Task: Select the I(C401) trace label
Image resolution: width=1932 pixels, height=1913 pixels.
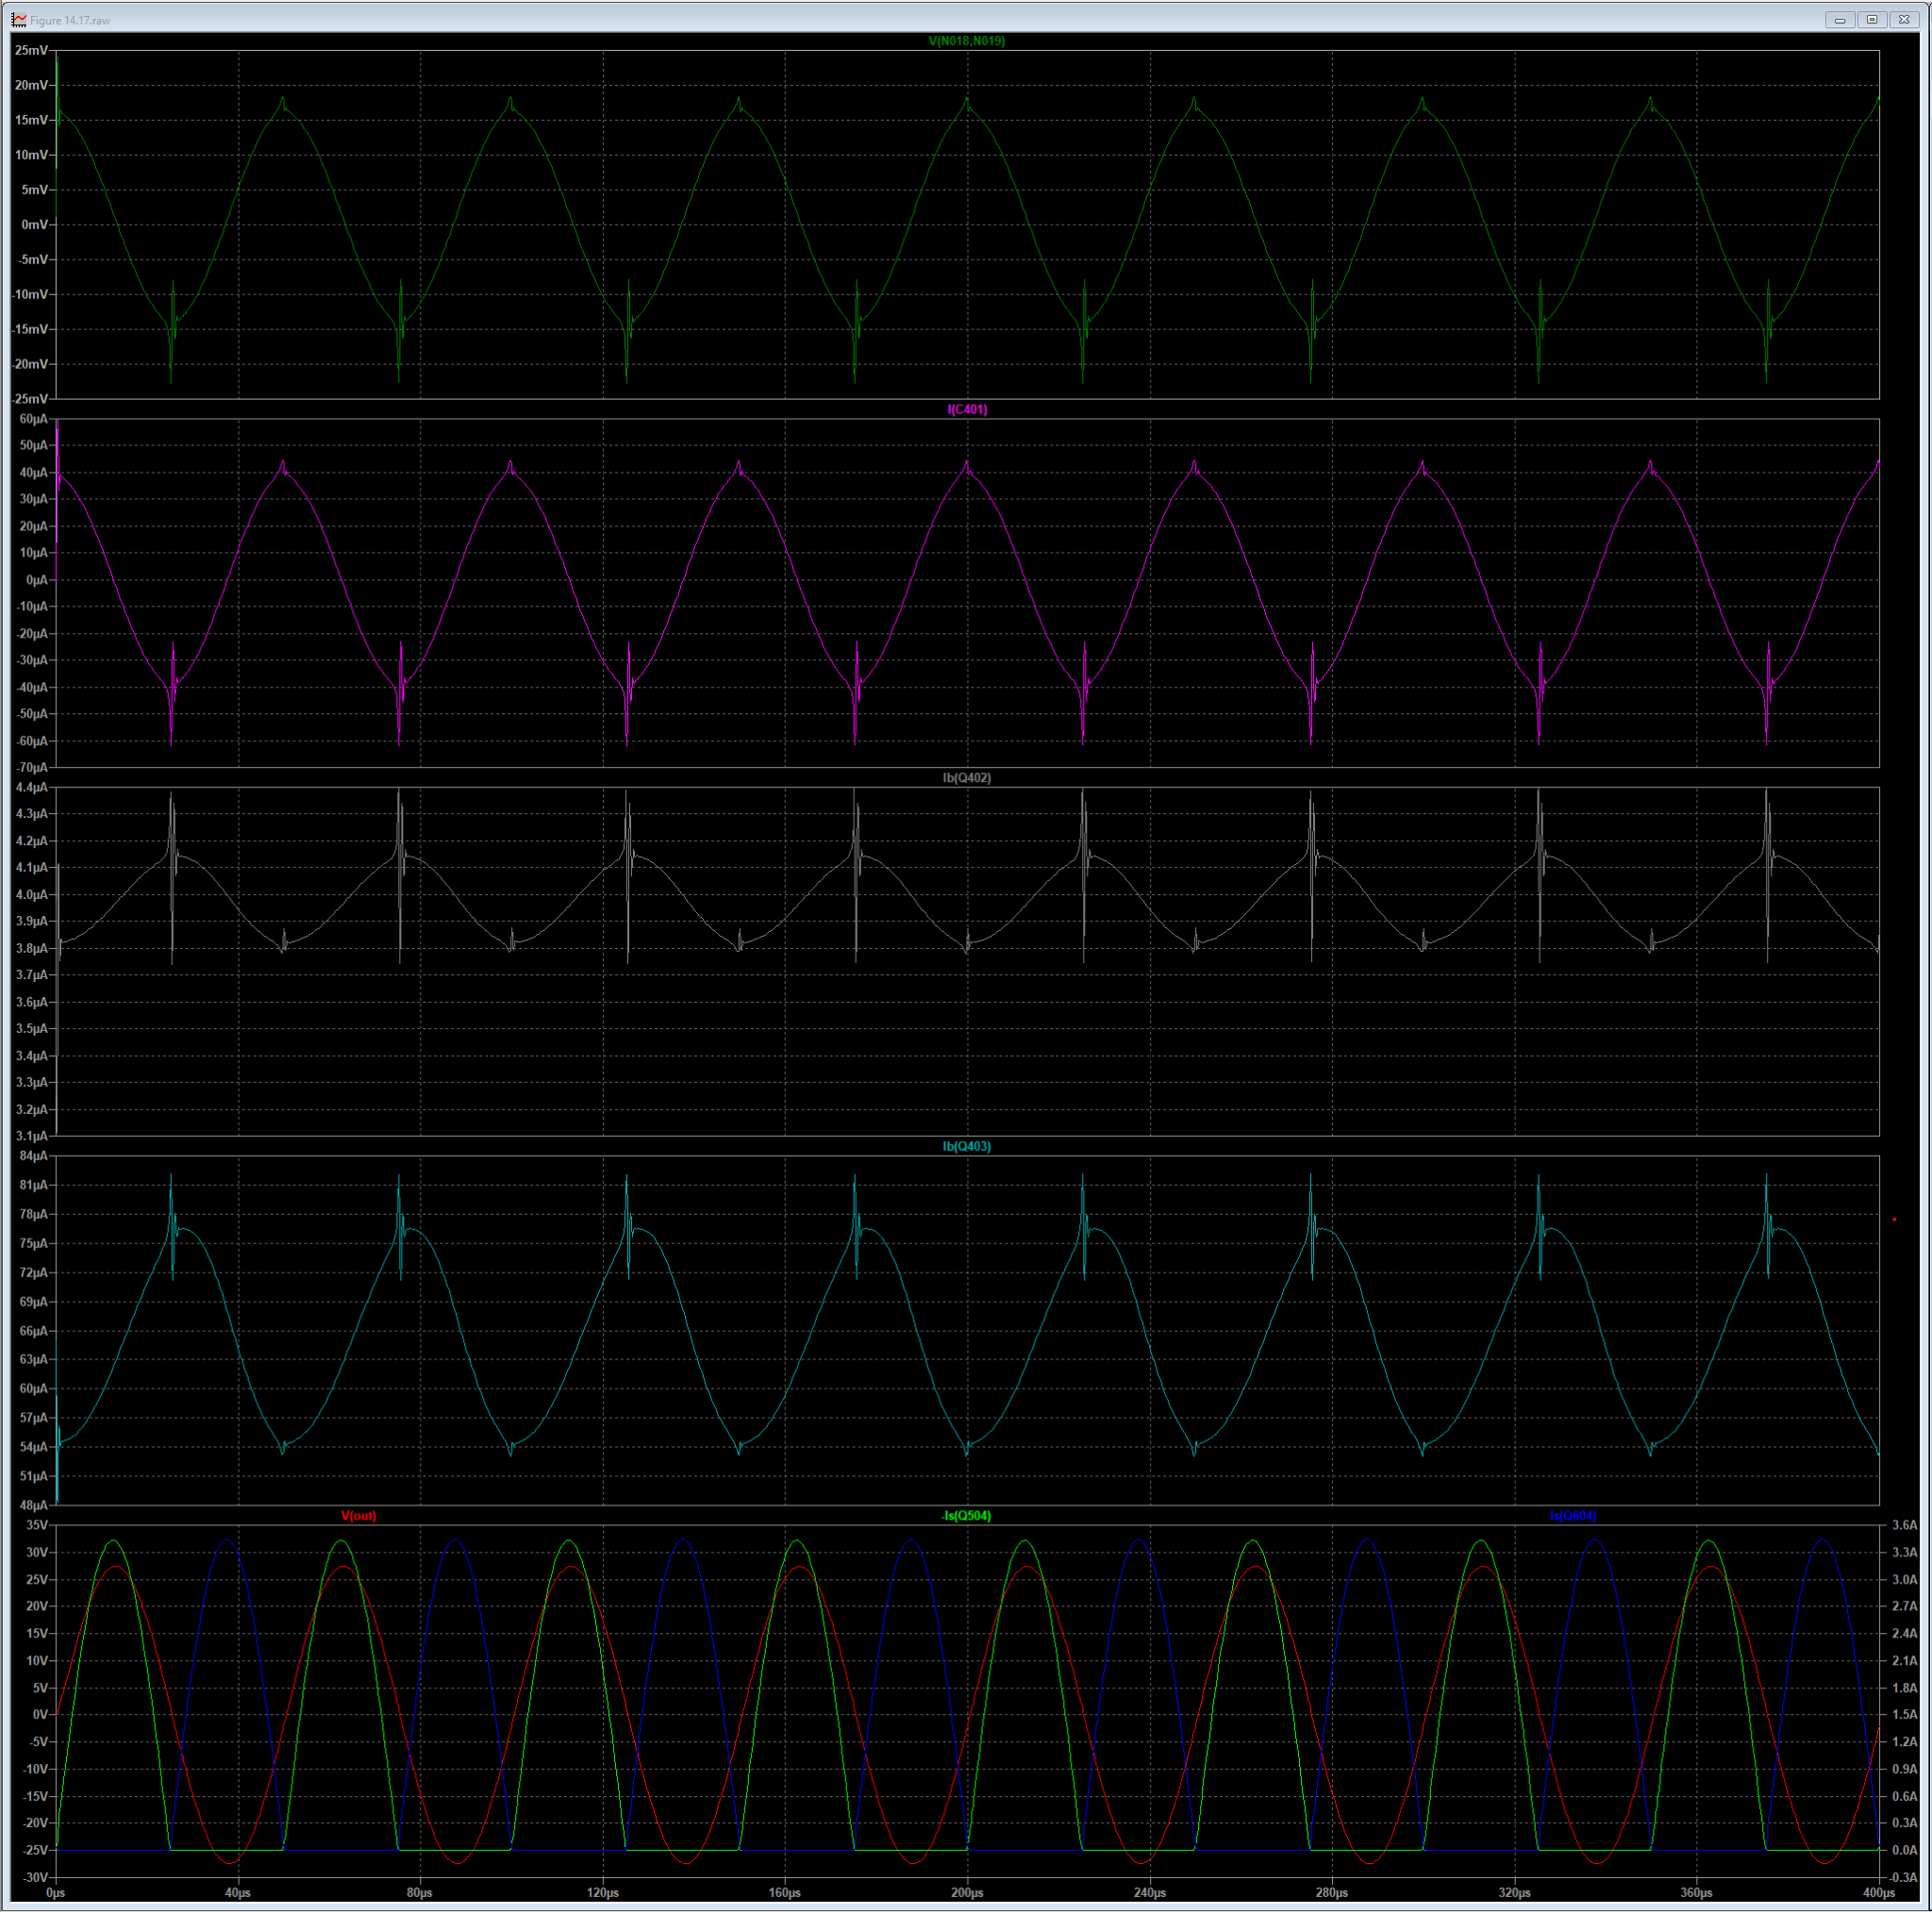Action: tap(967, 409)
